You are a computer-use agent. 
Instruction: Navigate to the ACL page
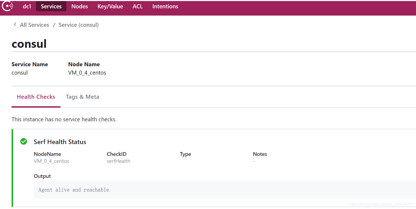tap(138, 6)
